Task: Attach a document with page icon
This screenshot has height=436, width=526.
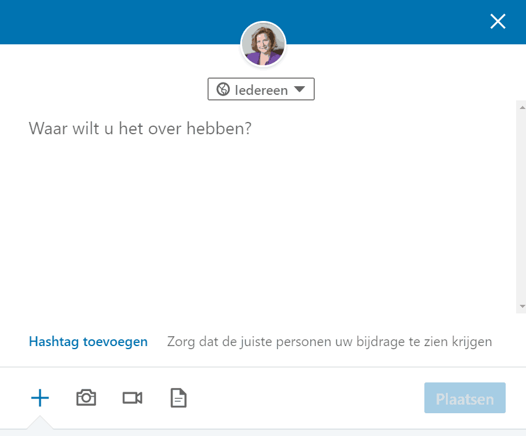Action: 179,398
